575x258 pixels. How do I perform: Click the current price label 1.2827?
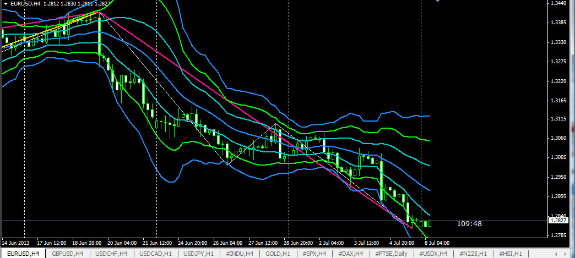coord(557,221)
